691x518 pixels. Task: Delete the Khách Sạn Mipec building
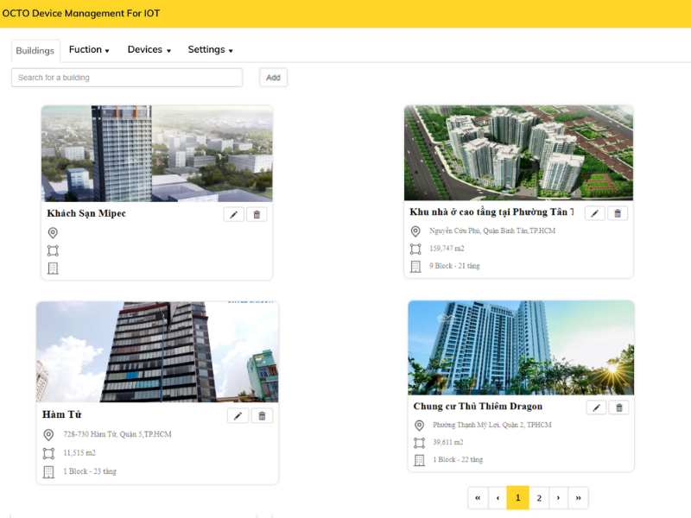[x=257, y=214]
